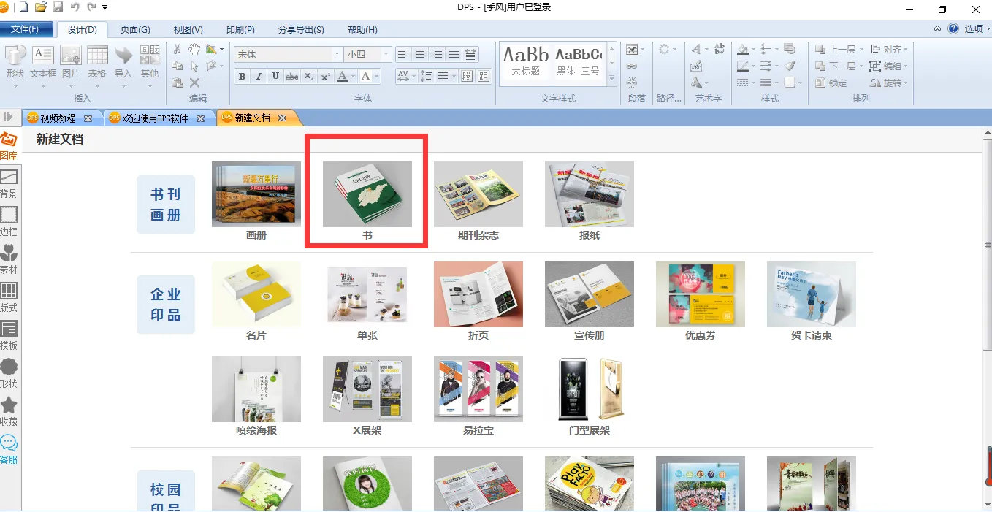Toggle bold formatting
This screenshot has width=992, height=512.
coord(242,76)
